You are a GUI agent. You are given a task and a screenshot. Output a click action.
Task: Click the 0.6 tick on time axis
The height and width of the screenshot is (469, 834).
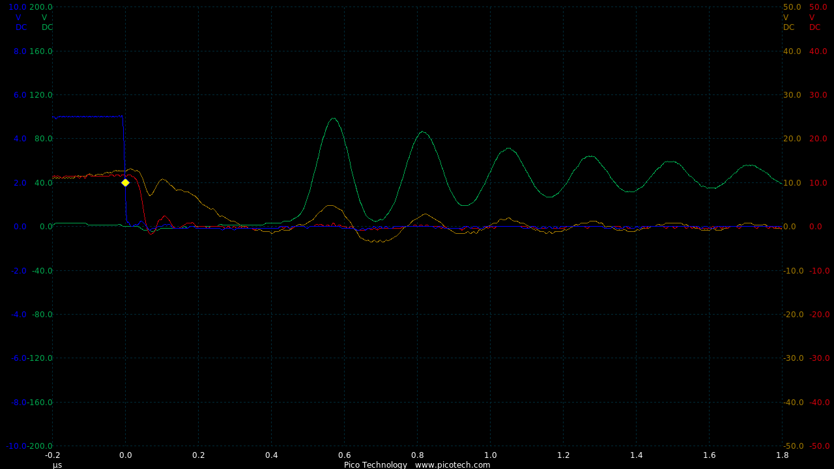344,455
